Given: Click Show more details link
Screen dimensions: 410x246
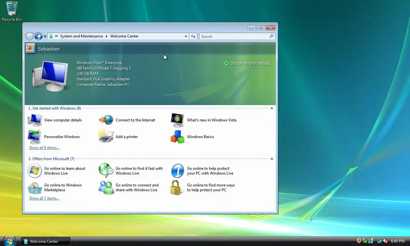Looking at the screenshot, I should tap(248, 63).
